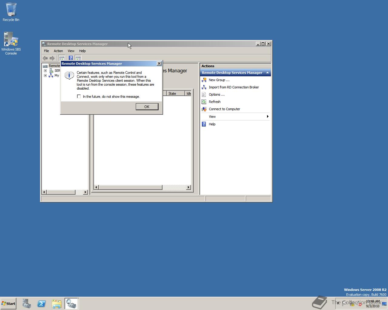Collapse the Remote Desktop Services Manager actions header
Viewport: 388px width, 310px height.
(267, 73)
